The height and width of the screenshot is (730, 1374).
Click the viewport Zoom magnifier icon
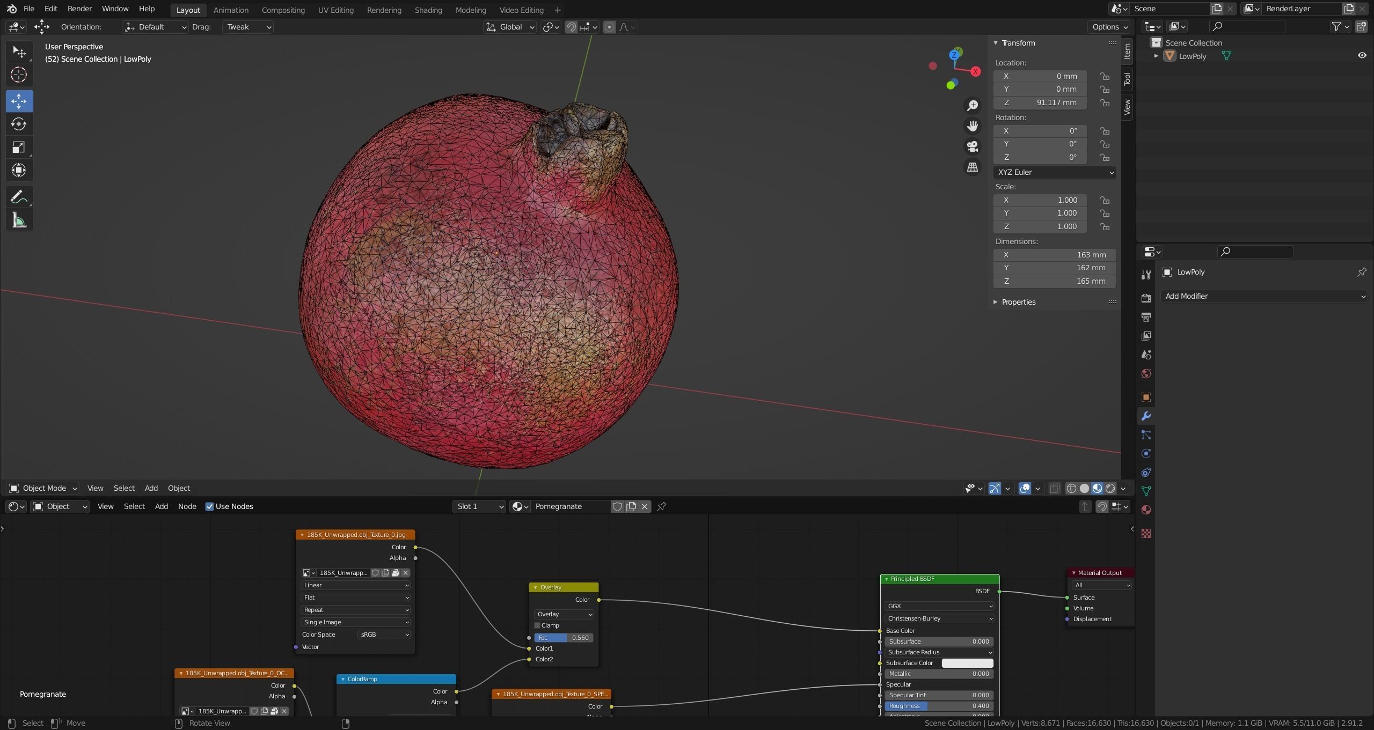click(972, 106)
